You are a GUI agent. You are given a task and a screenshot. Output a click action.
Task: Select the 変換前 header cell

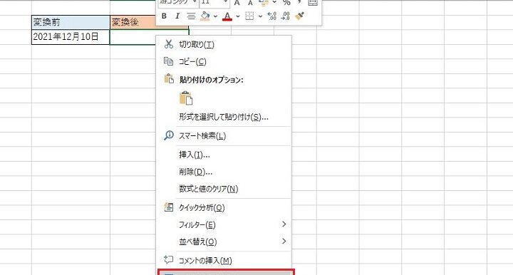pos(71,22)
